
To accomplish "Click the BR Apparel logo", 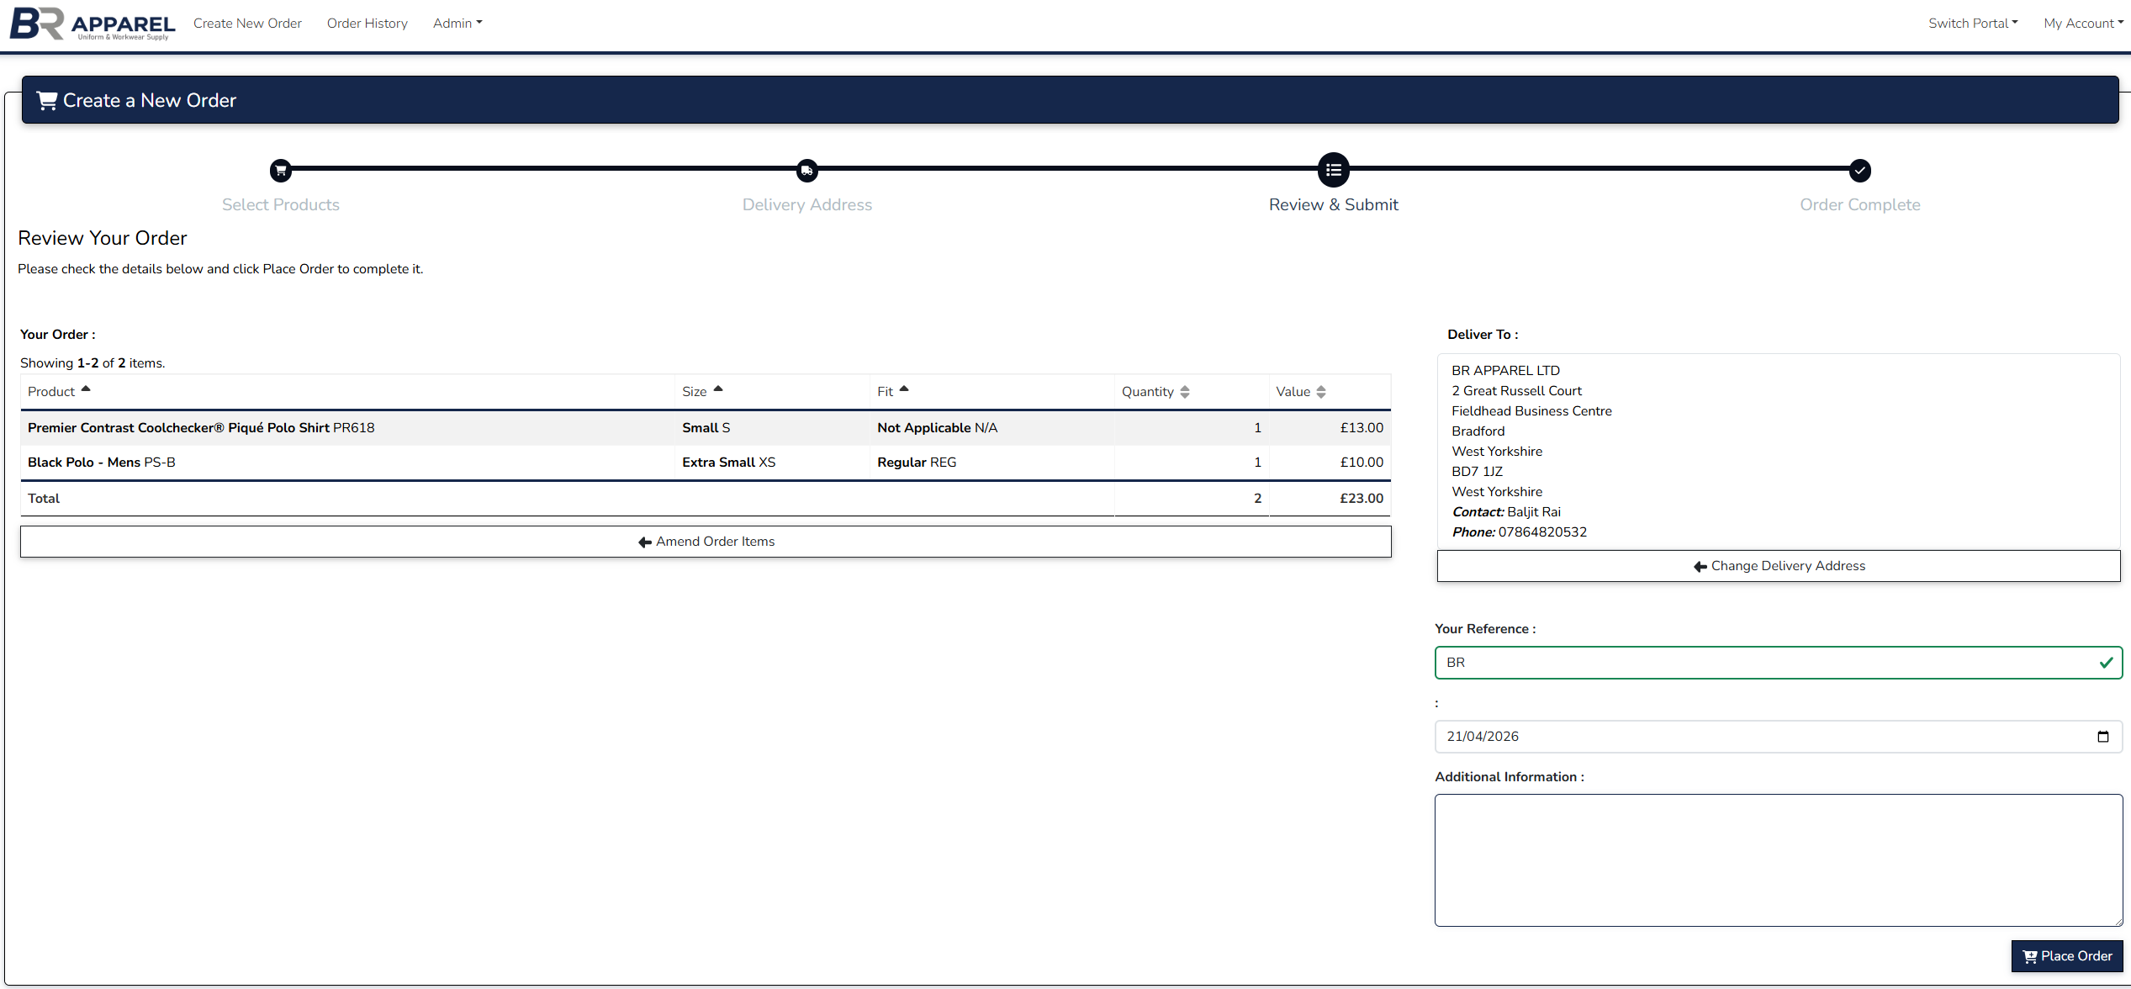I will (x=93, y=24).
